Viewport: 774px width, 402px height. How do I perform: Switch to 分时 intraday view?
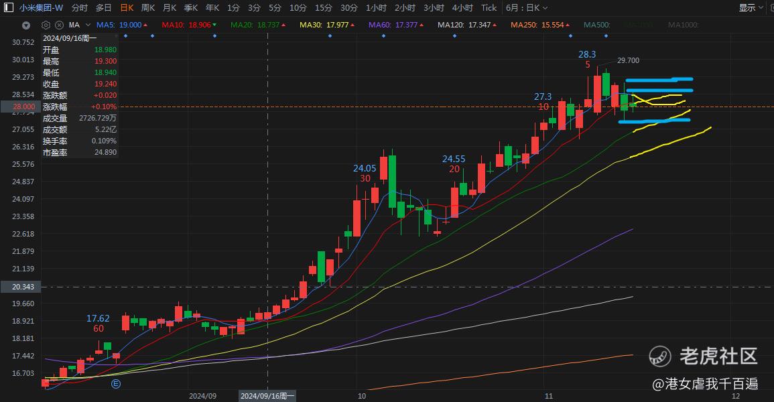coord(80,8)
